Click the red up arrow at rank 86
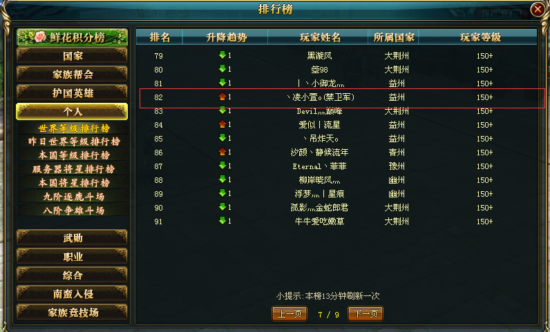The height and width of the screenshot is (332, 550). click(222, 152)
